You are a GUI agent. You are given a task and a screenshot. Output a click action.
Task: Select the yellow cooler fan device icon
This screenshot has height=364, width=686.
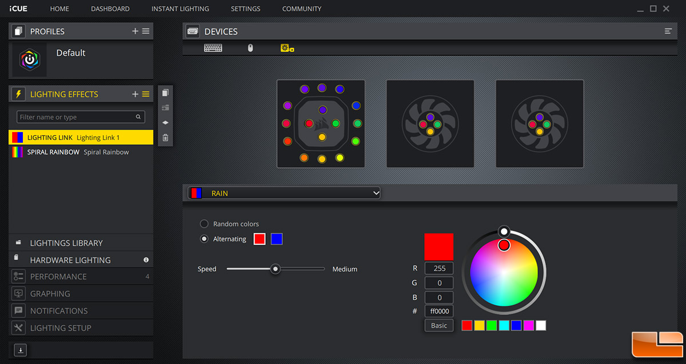[287, 48]
